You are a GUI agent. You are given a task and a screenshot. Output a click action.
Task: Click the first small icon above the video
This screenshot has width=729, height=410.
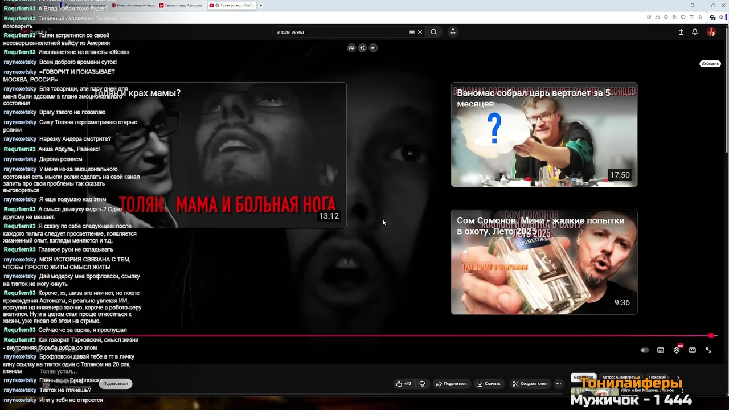point(351,48)
